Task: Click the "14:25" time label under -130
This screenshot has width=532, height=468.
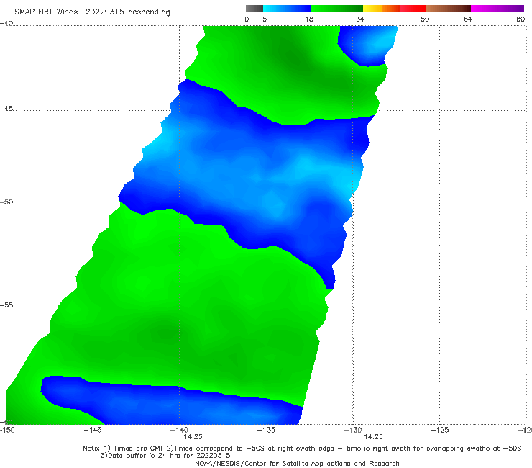Action: click(x=374, y=437)
